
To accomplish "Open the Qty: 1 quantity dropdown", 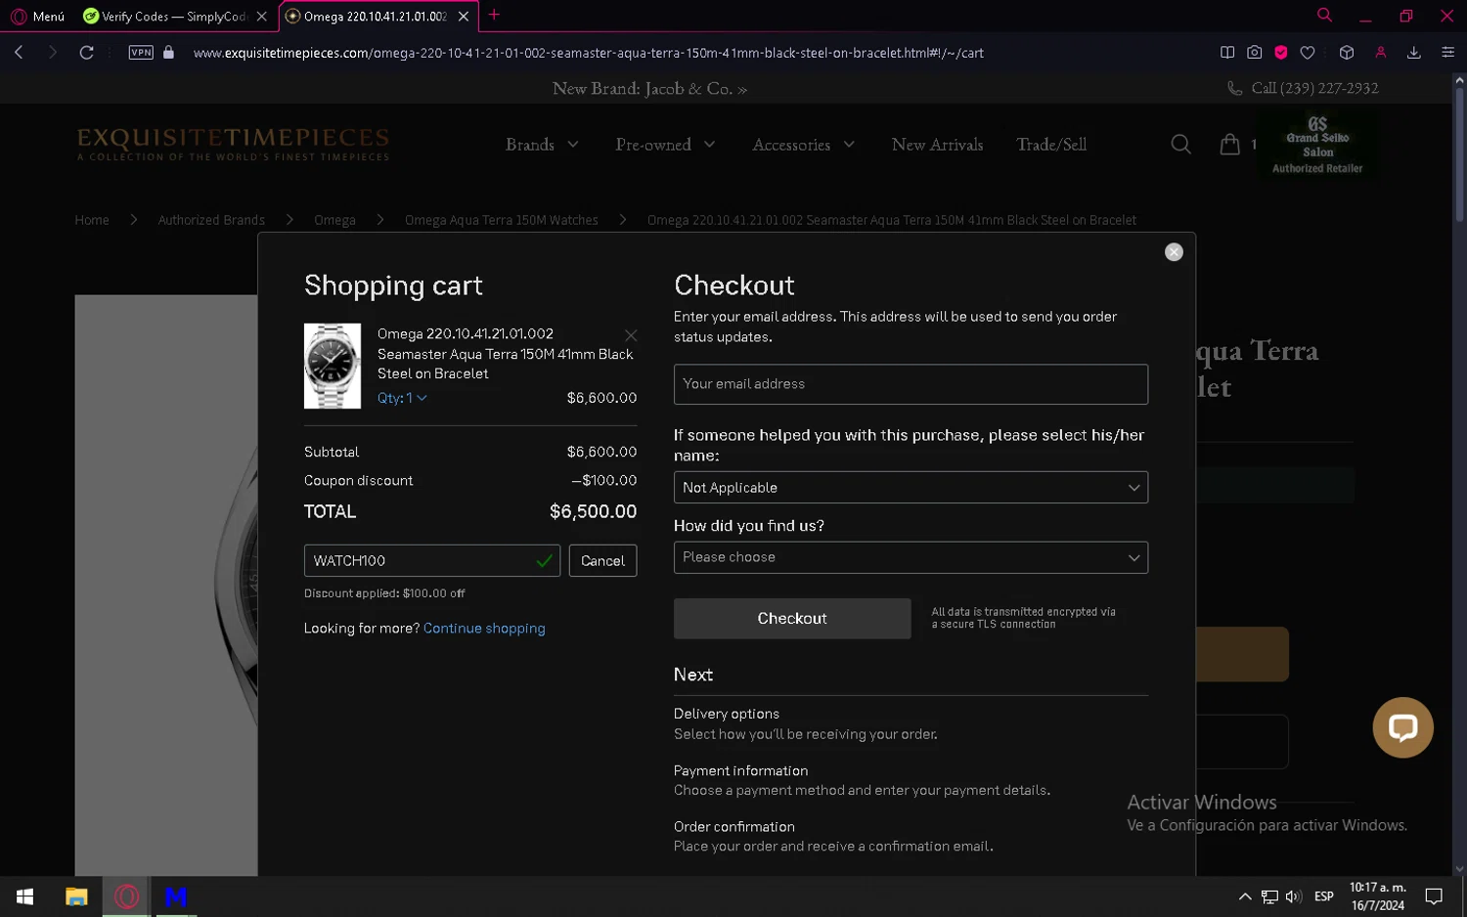I will pos(402,398).
